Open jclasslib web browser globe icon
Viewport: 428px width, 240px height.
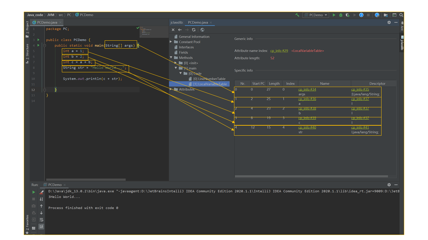click(x=202, y=30)
